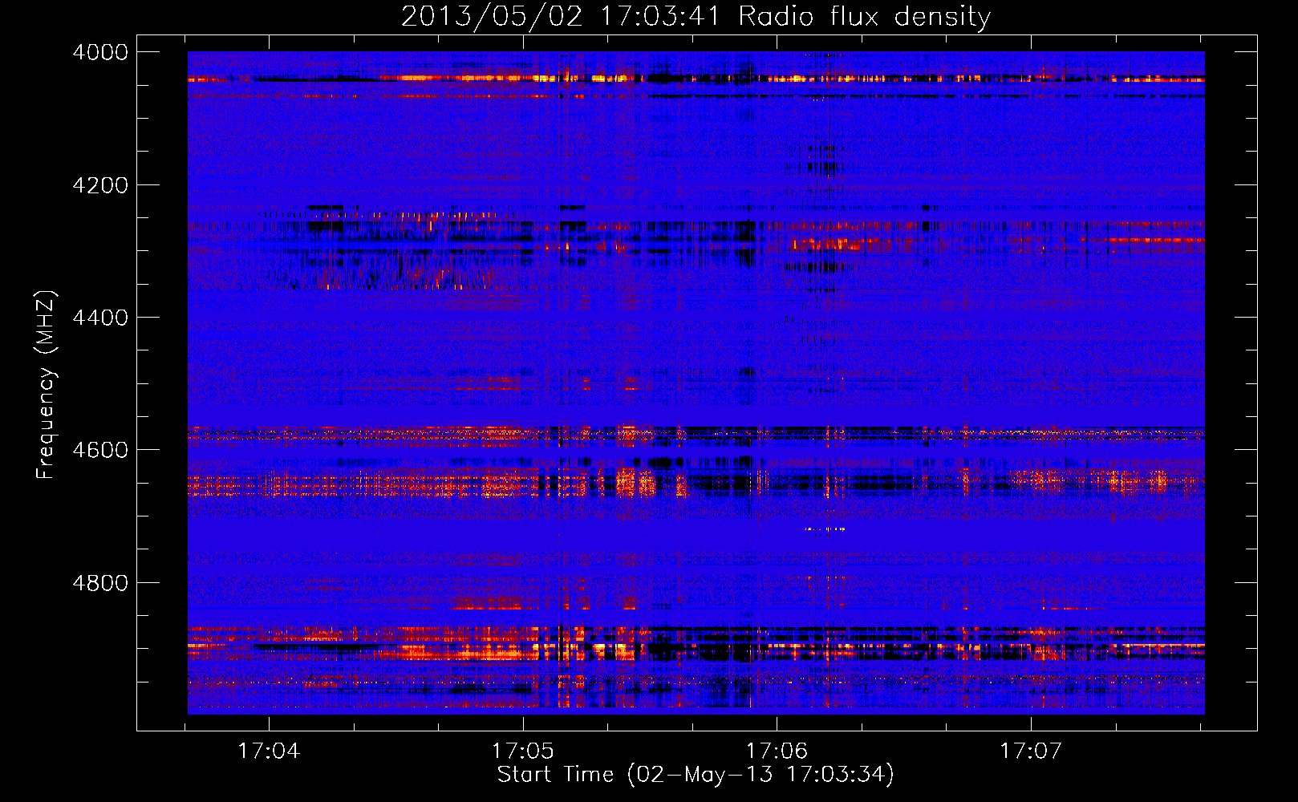
Task: Click the 17:06 time axis label
Action: click(777, 751)
